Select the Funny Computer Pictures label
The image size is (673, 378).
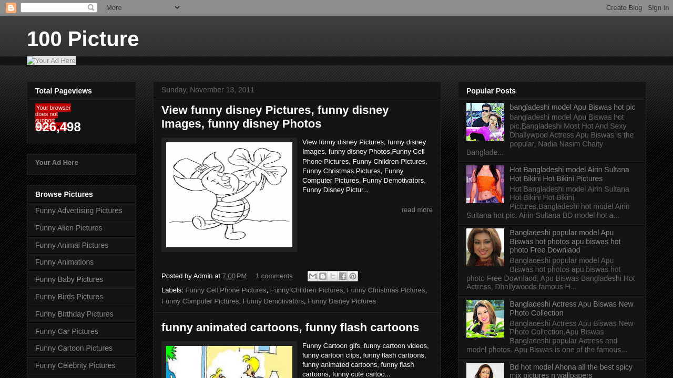[x=200, y=301]
